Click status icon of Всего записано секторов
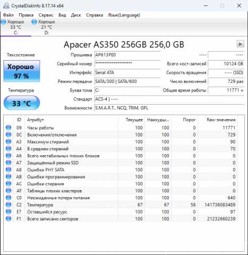The image size is (248, 255). pyautogui.click(x=8, y=219)
